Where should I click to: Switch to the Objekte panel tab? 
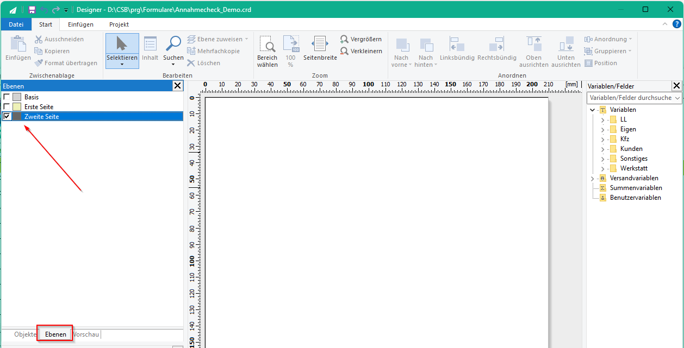pyautogui.click(x=25, y=334)
